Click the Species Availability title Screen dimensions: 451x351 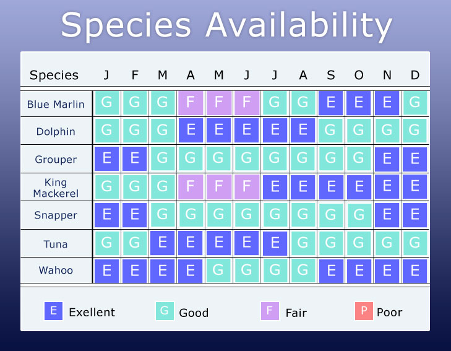(226, 25)
